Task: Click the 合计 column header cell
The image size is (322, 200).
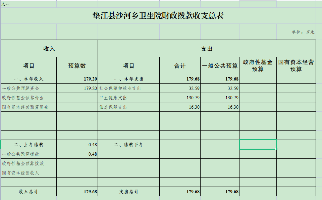Action: [x=180, y=65]
